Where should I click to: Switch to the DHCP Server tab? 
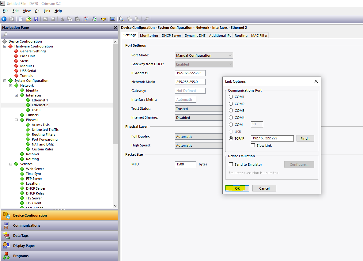171,36
